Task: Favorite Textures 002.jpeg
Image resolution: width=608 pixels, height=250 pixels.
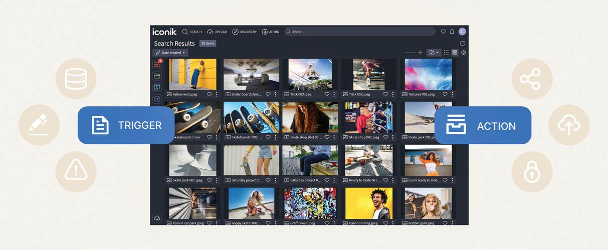Action: pyautogui.click(x=445, y=94)
